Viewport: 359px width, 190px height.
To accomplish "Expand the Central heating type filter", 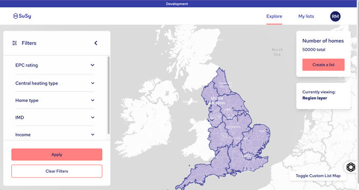I will click(55, 83).
